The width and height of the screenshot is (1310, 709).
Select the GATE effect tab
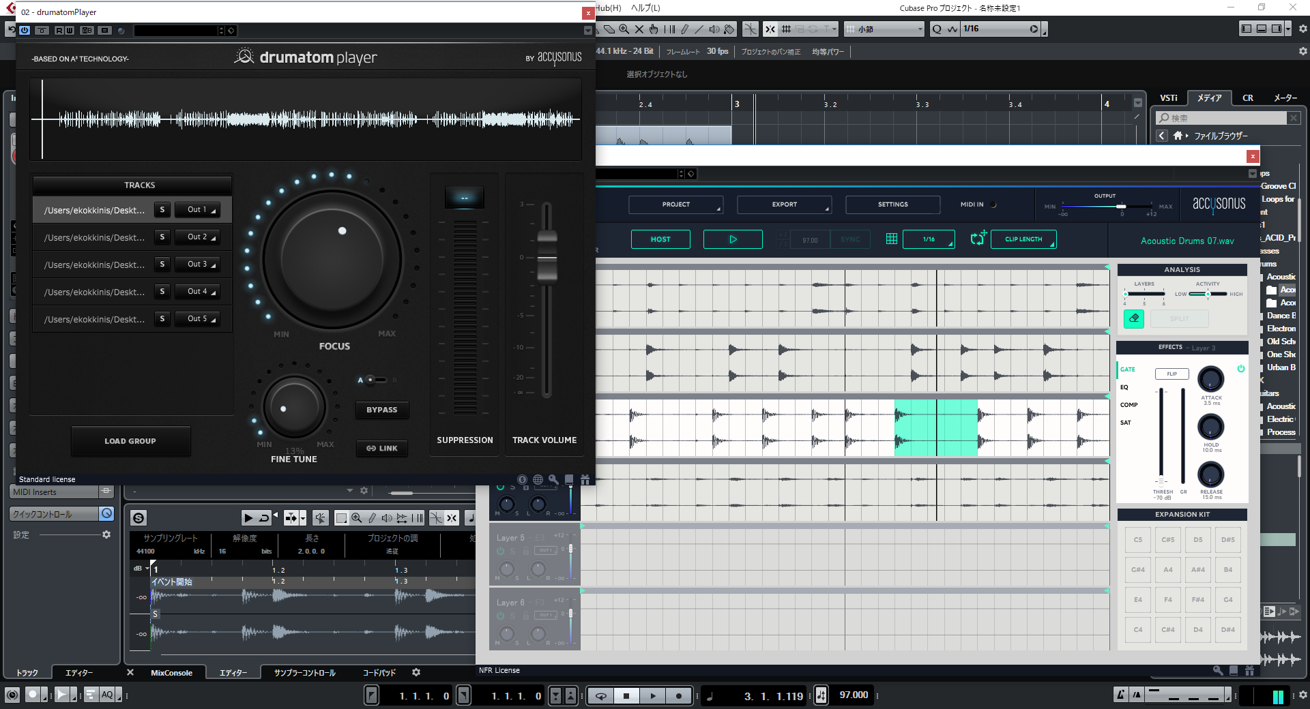point(1128,369)
